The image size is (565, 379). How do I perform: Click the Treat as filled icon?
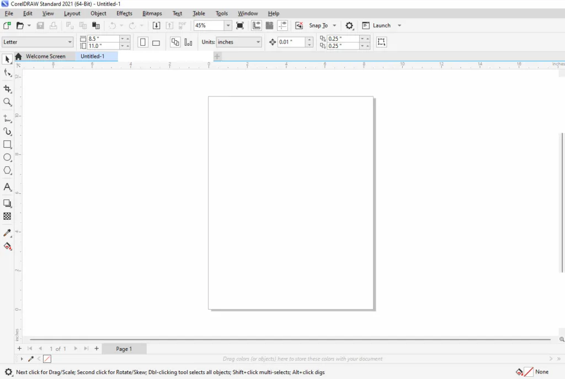381,42
